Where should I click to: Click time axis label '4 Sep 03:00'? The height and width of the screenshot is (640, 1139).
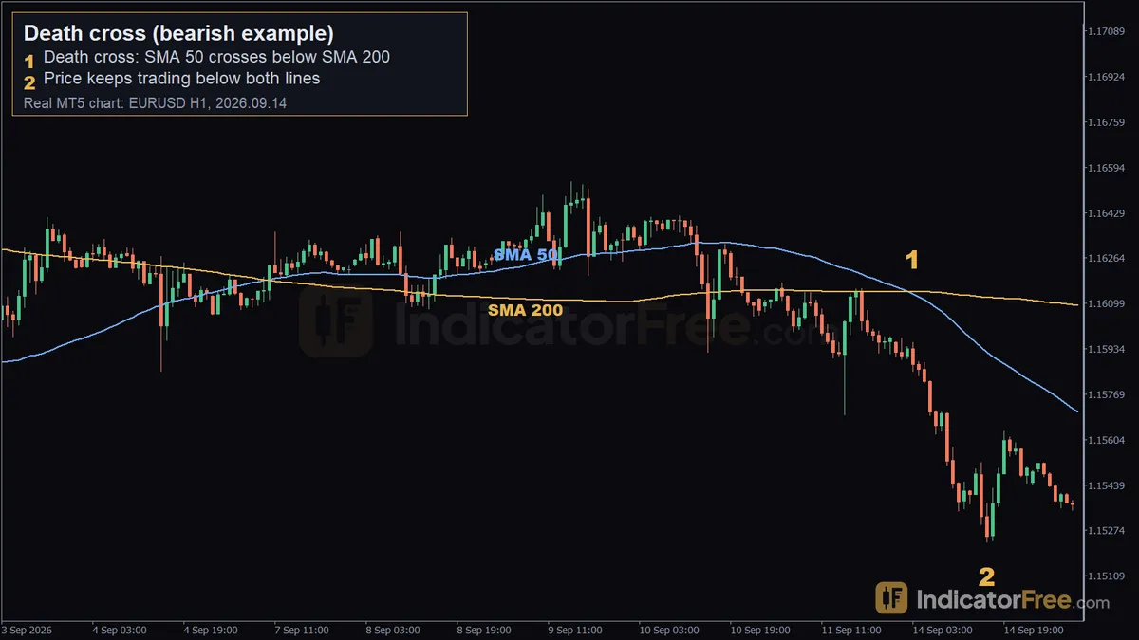120,630
